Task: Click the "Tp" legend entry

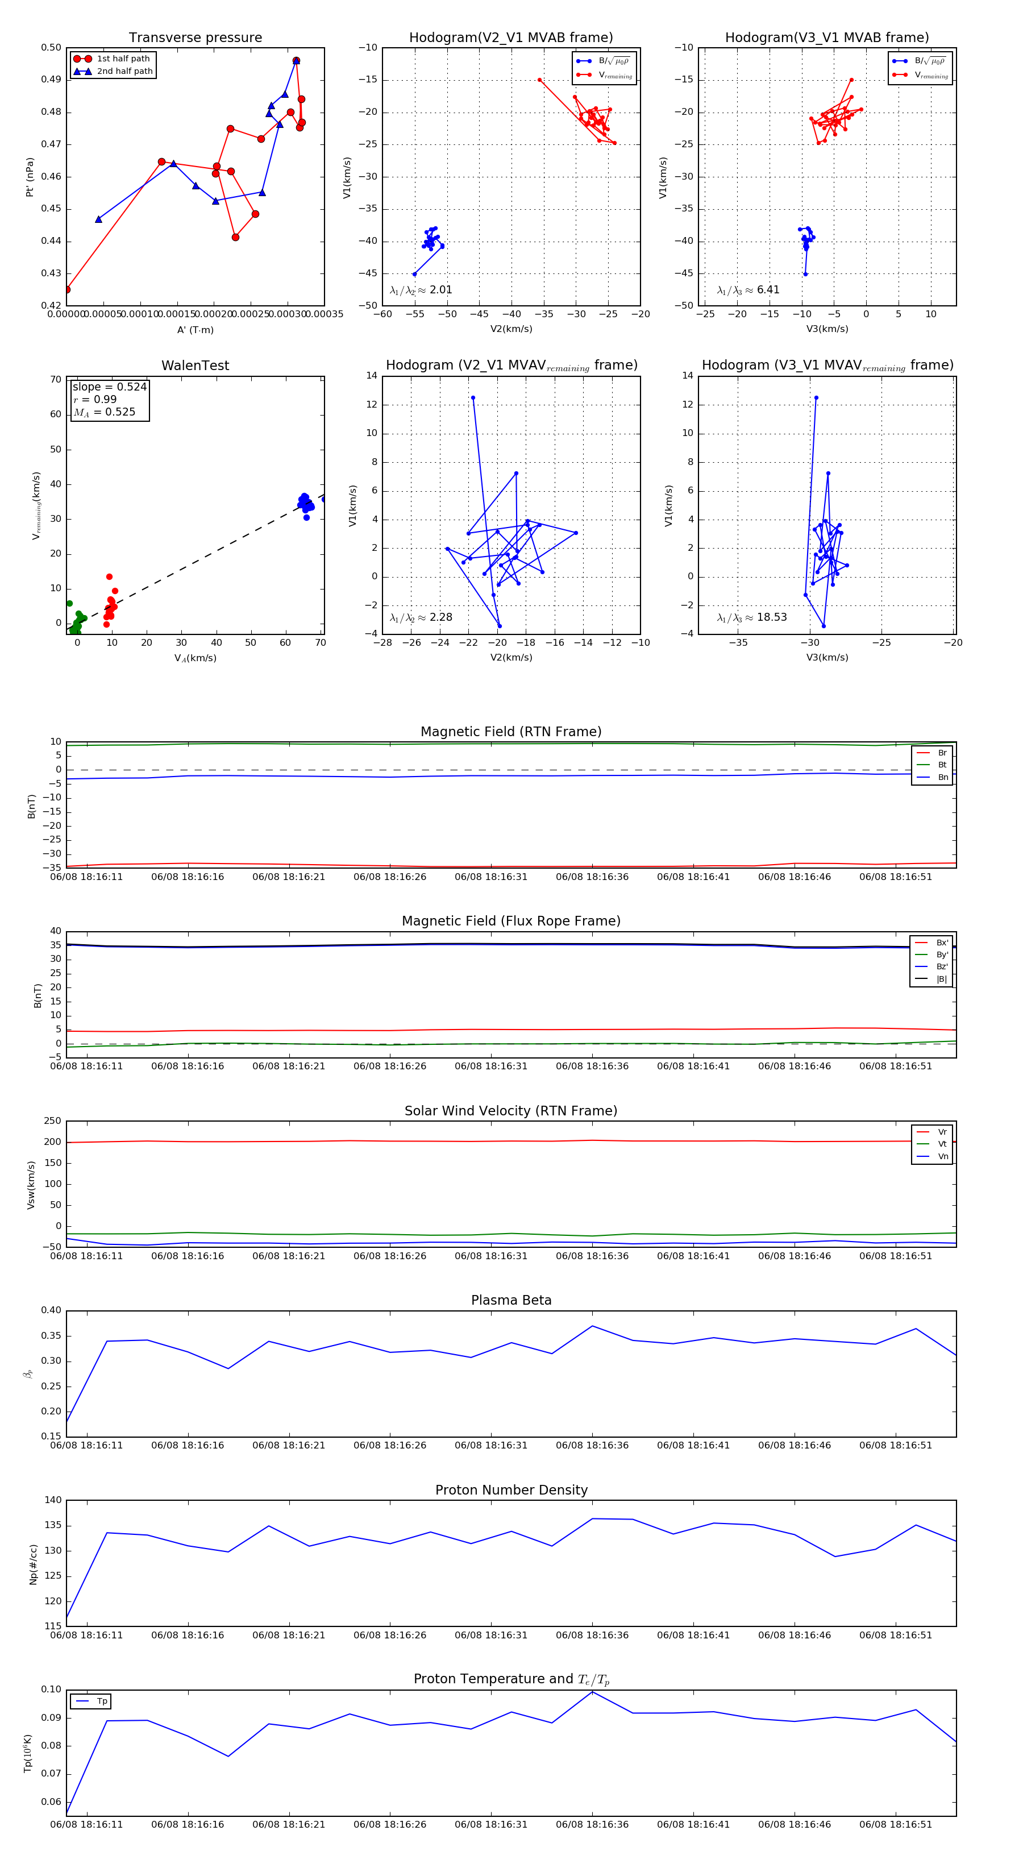Action: click(x=91, y=1701)
